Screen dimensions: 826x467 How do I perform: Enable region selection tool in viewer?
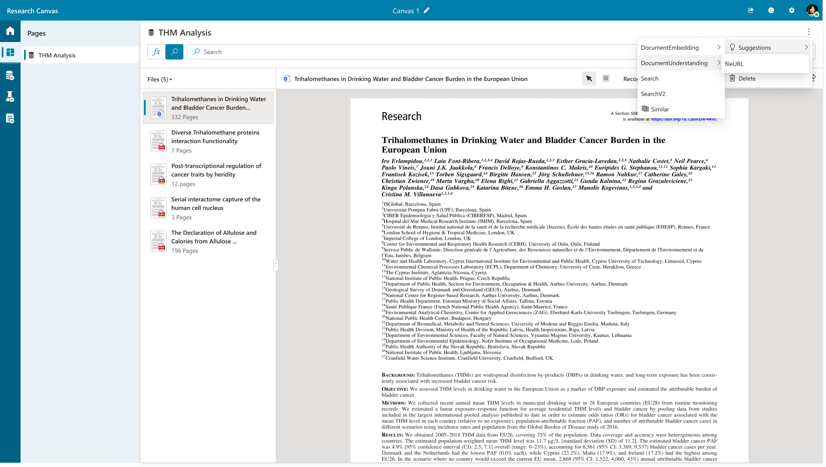pyautogui.click(x=606, y=78)
